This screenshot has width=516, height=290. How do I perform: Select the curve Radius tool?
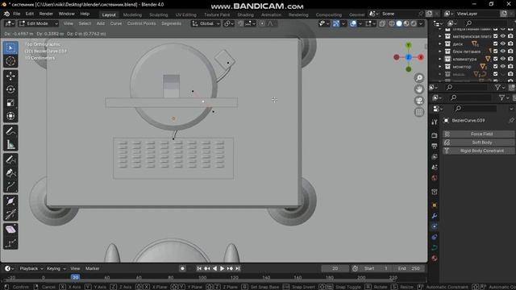tap(10, 201)
